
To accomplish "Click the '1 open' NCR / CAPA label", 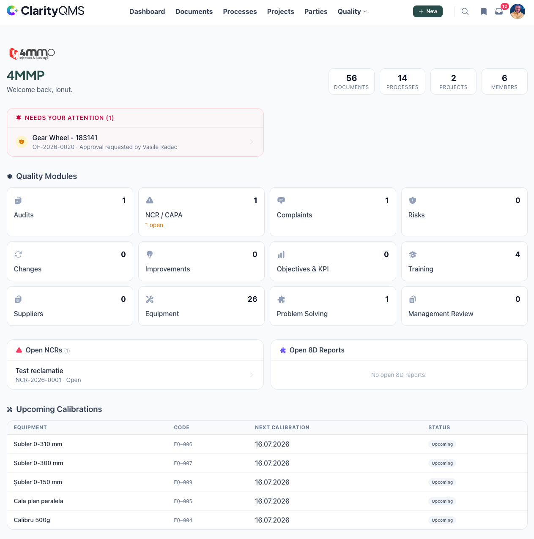I will pos(154,225).
